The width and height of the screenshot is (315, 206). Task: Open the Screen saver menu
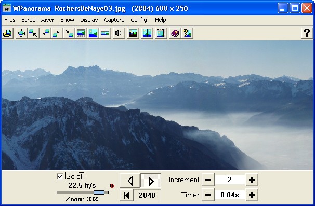38,20
